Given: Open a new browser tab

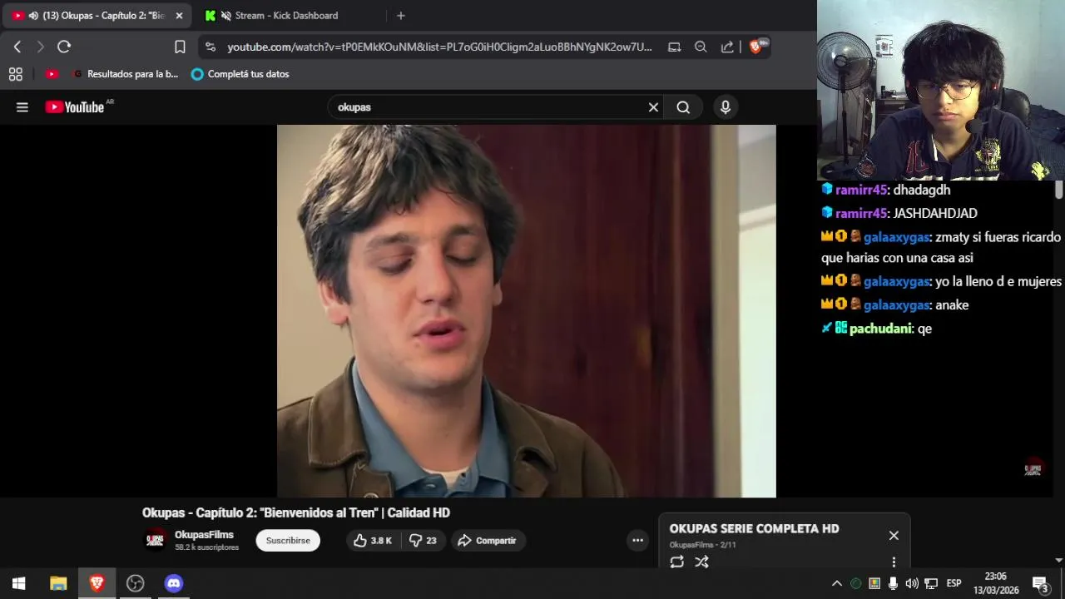Looking at the screenshot, I should [401, 15].
